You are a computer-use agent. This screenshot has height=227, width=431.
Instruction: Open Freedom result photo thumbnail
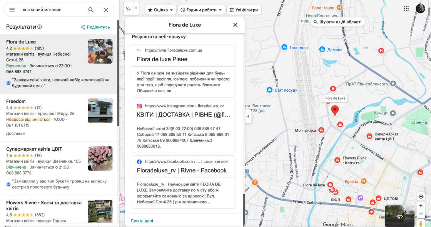pyautogui.click(x=100, y=111)
